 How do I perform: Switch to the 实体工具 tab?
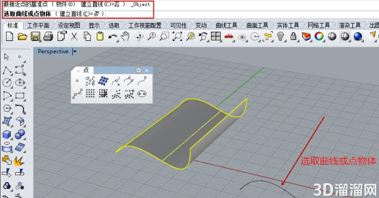click(288, 26)
